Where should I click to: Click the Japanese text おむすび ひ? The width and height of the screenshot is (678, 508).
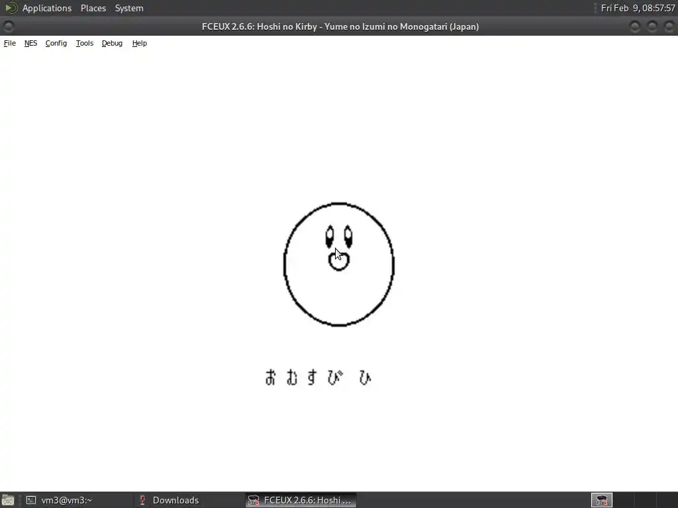(318, 377)
